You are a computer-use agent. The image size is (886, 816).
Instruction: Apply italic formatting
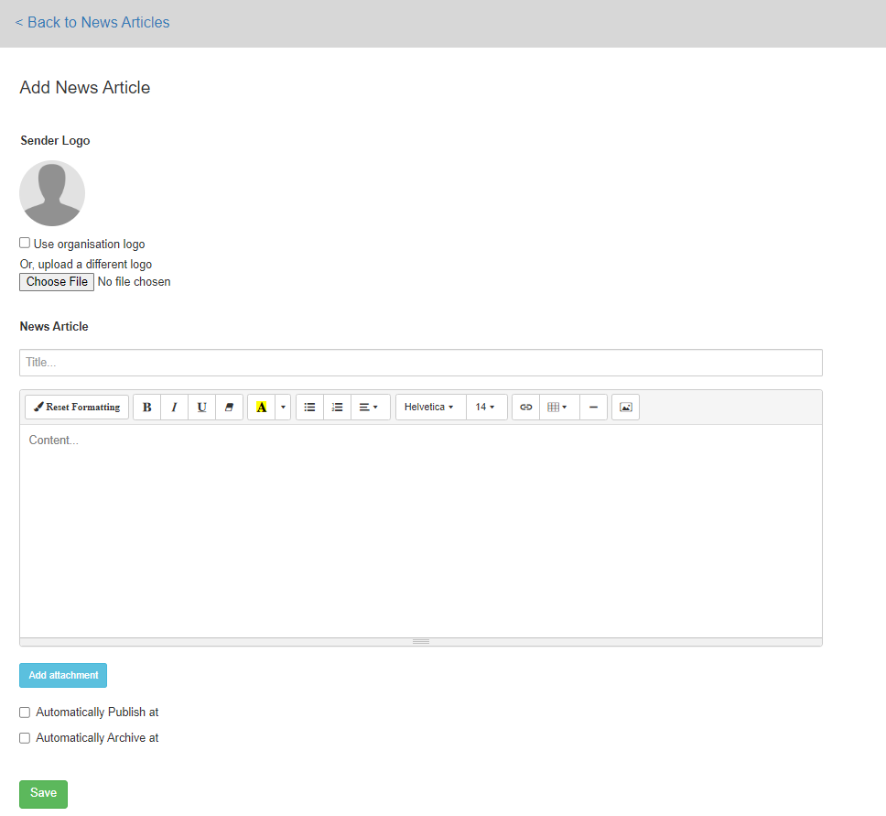pos(174,408)
